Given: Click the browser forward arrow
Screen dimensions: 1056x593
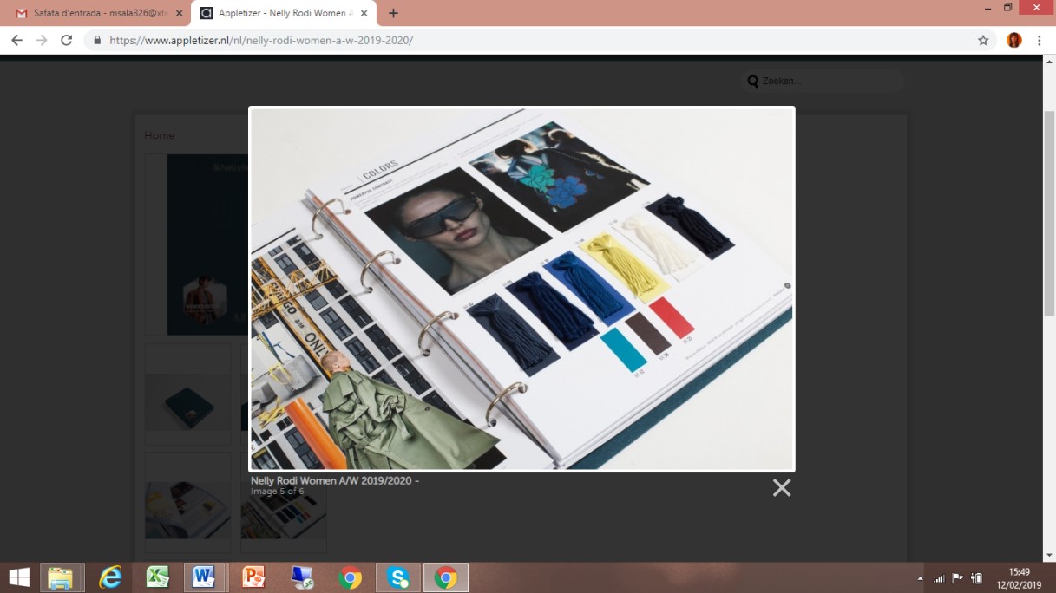Looking at the screenshot, I should point(42,40).
